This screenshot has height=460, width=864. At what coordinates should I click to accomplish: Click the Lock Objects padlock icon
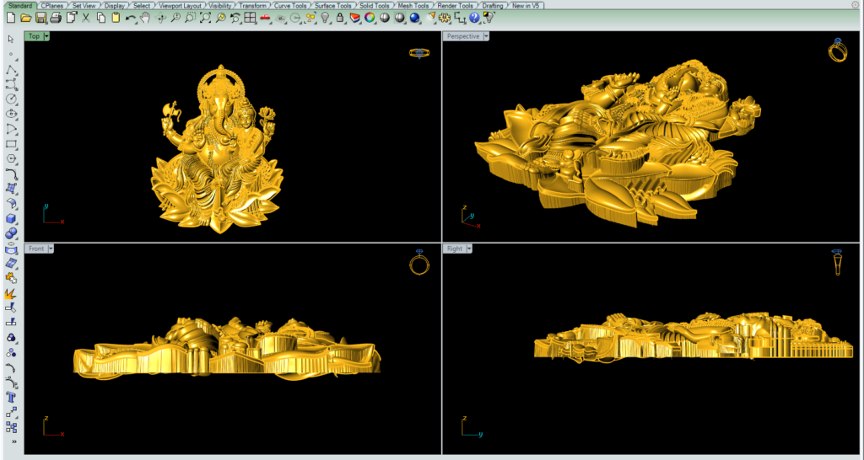click(340, 19)
